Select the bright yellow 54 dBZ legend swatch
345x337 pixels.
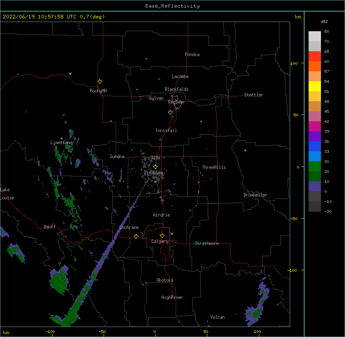(315, 86)
